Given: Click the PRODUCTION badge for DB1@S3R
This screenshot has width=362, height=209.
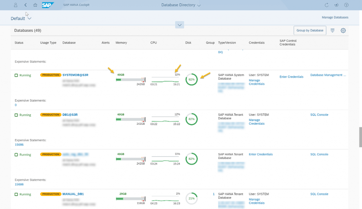Looking at the screenshot, I should [51, 115].
